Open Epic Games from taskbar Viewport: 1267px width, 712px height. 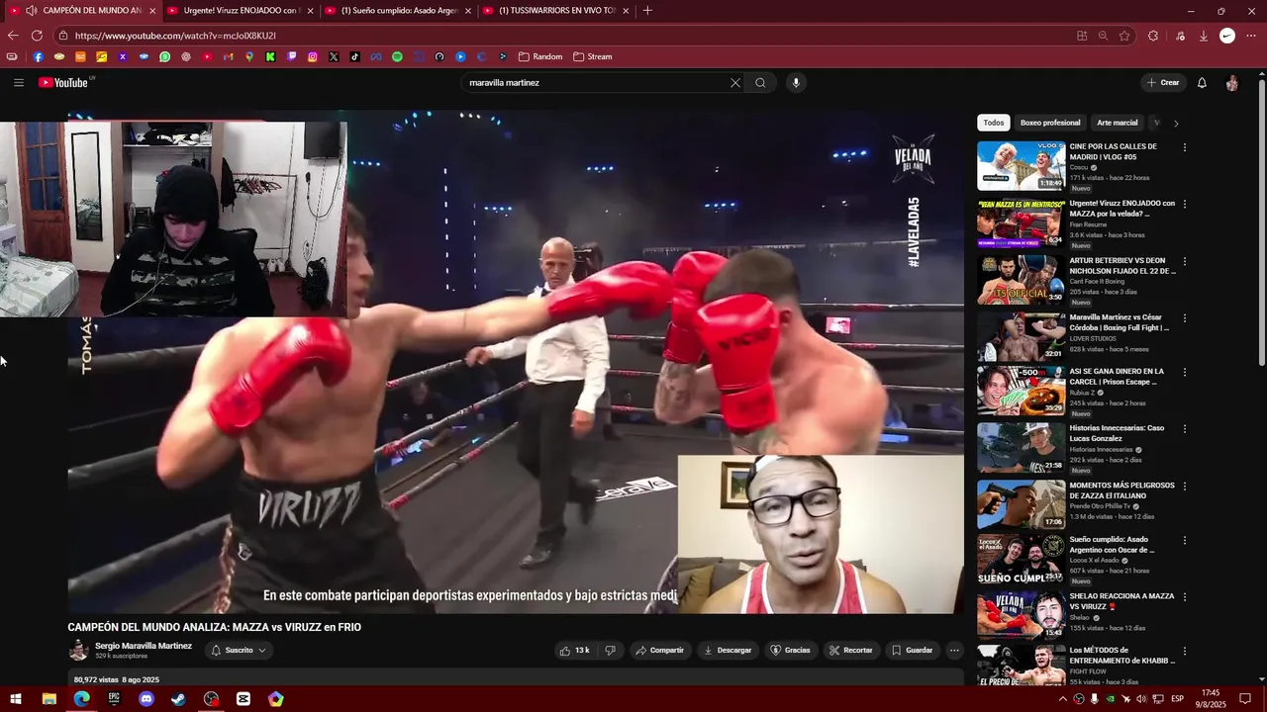(x=114, y=699)
